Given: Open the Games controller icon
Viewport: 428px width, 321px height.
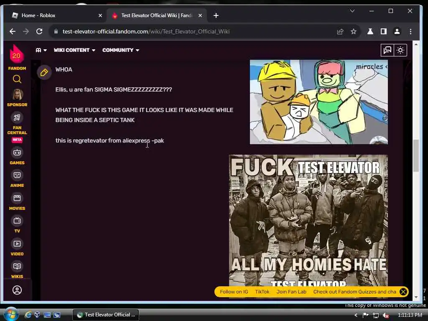Looking at the screenshot, I should (x=17, y=152).
